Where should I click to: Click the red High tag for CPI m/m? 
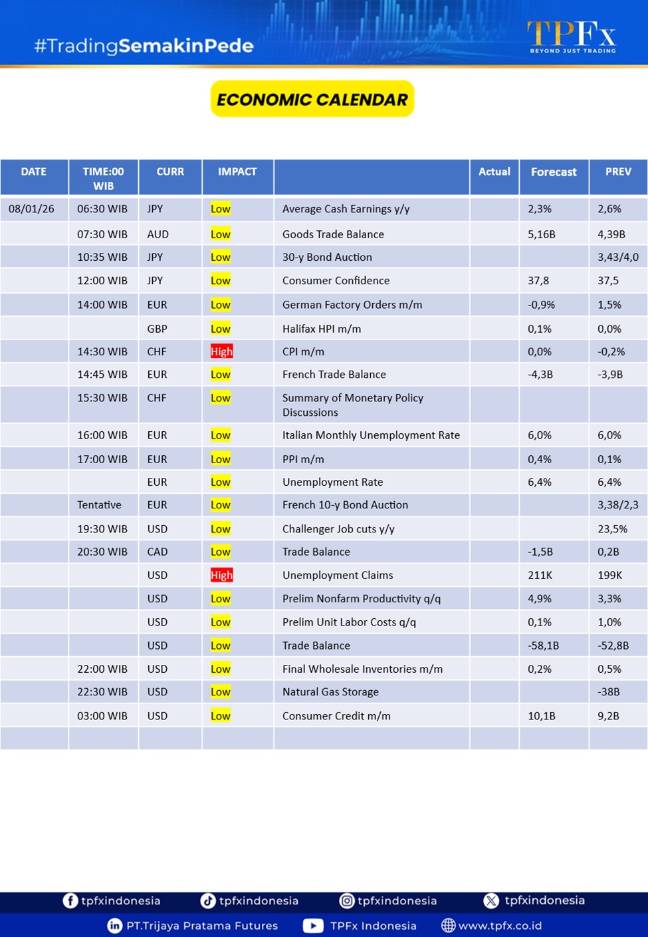pyautogui.click(x=222, y=351)
